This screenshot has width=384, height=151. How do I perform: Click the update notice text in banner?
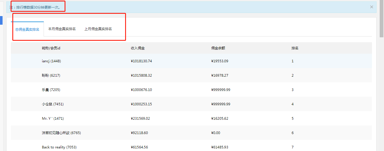tap(35, 7)
